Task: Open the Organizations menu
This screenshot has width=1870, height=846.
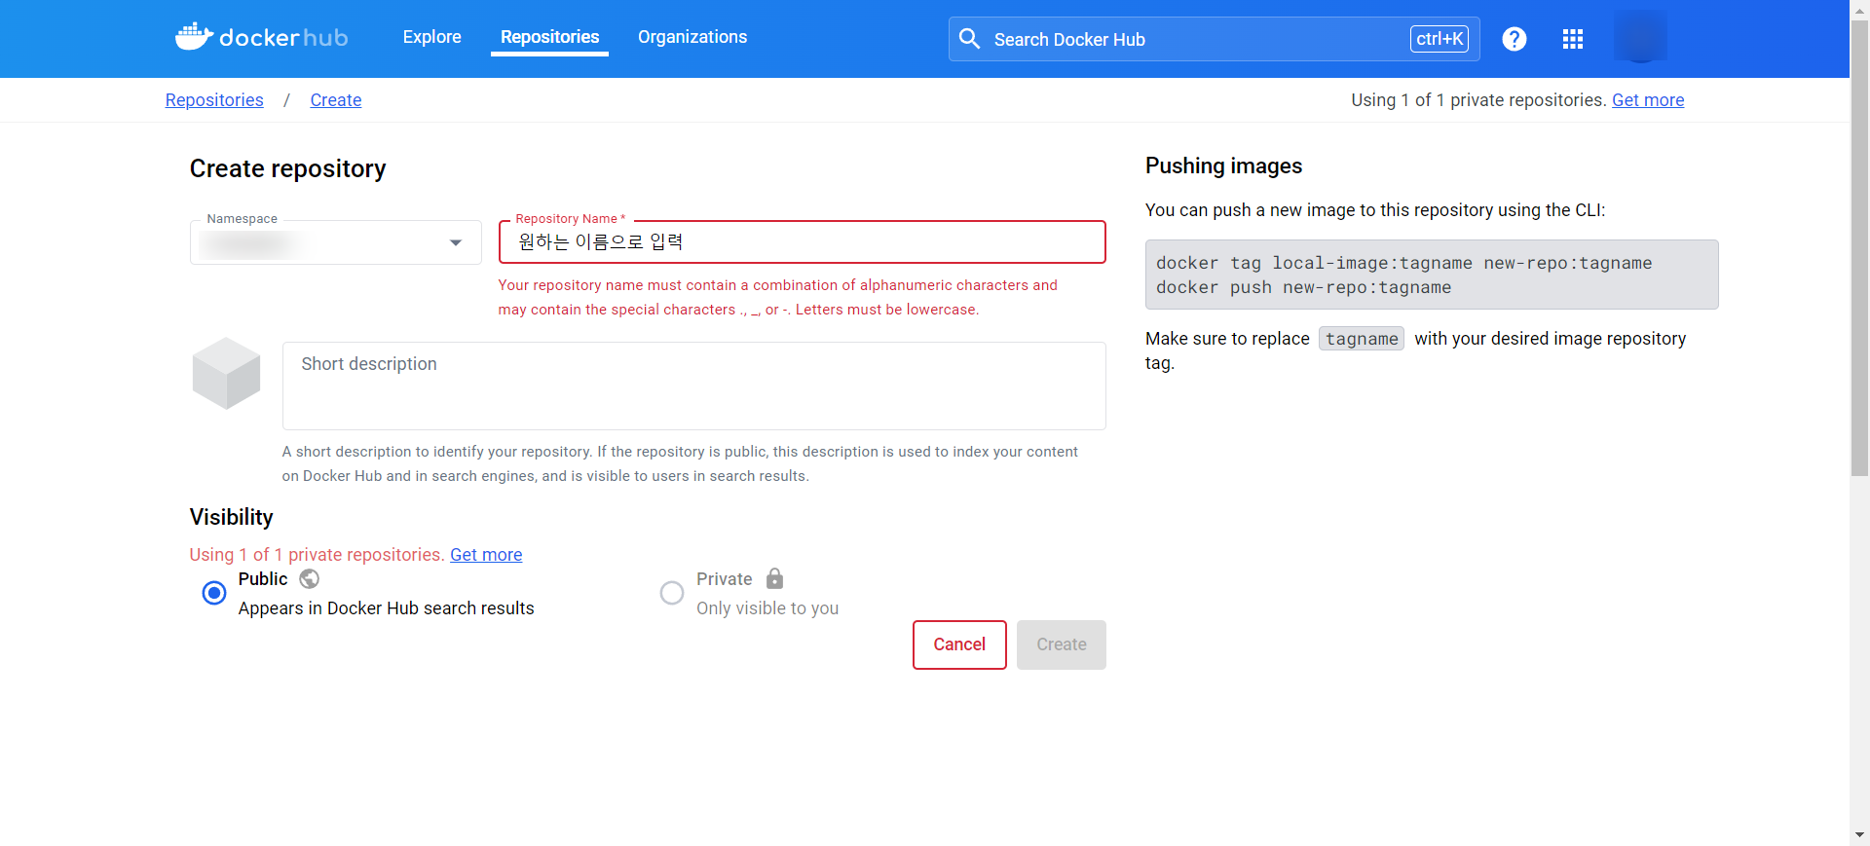Action: pyautogui.click(x=692, y=37)
